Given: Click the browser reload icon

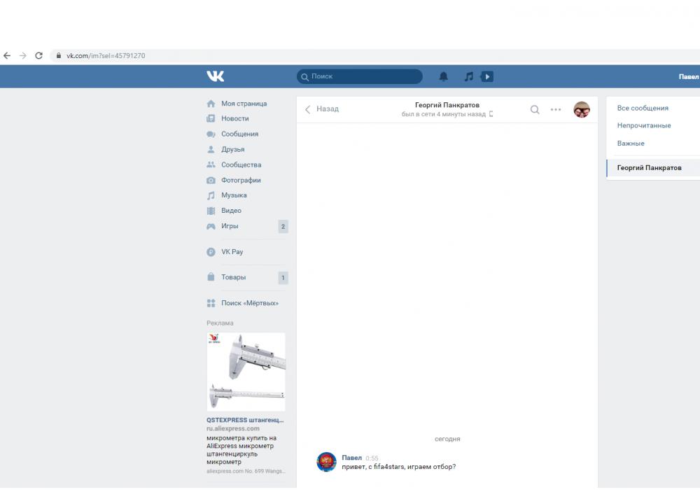Looking at the screenshot, I should tap(39, 56).
